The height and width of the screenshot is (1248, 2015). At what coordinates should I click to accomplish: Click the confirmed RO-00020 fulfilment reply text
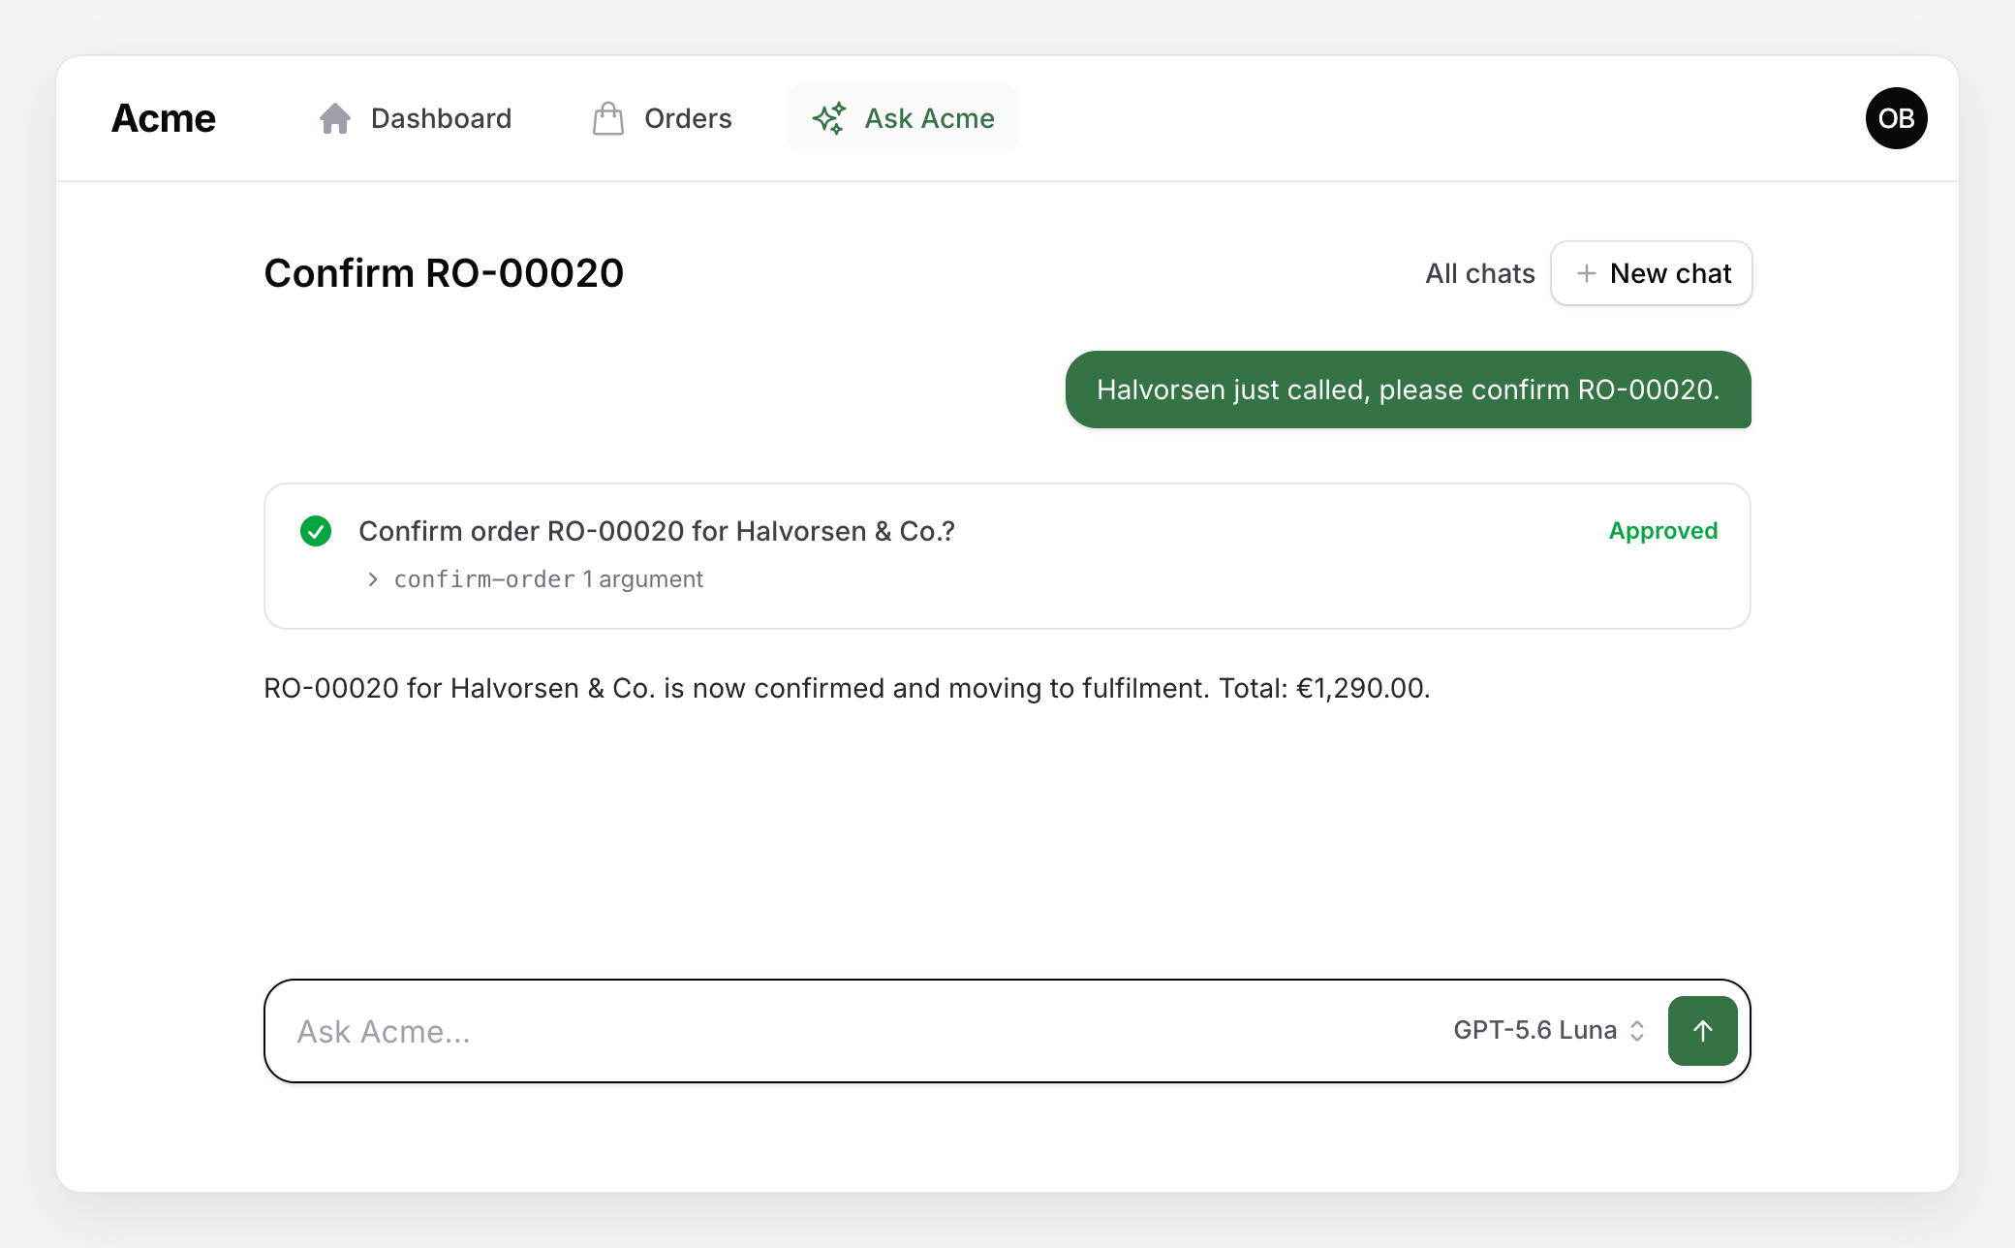(847, 688)
